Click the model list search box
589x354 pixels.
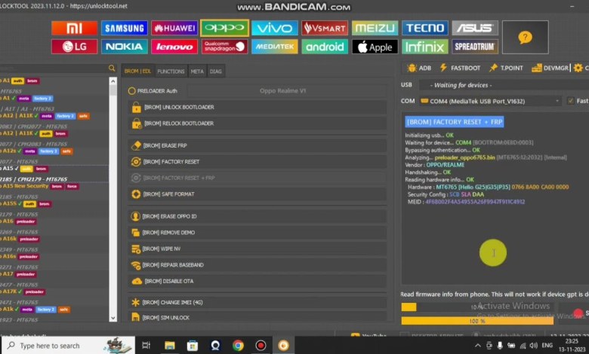(x=53, y=69)
